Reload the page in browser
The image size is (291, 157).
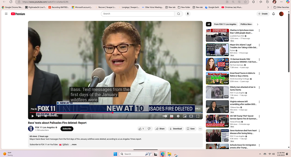11,2
